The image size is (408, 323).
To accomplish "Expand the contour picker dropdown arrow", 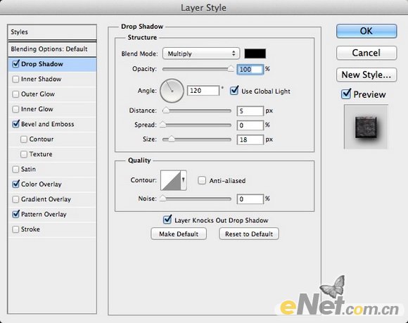I will tap(184, 180).
